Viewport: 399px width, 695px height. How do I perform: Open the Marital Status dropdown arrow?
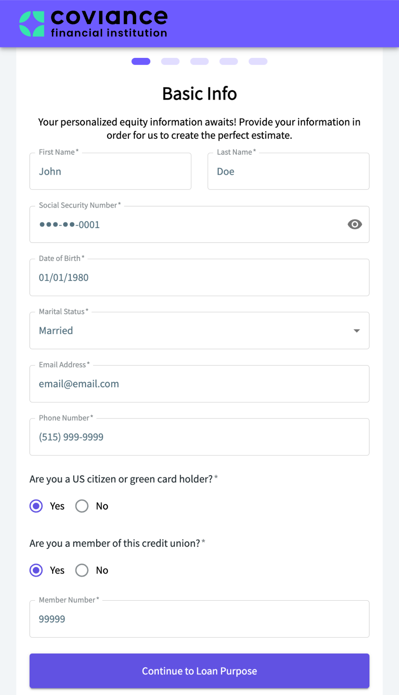pyautogui.click(x=357, y=331)
